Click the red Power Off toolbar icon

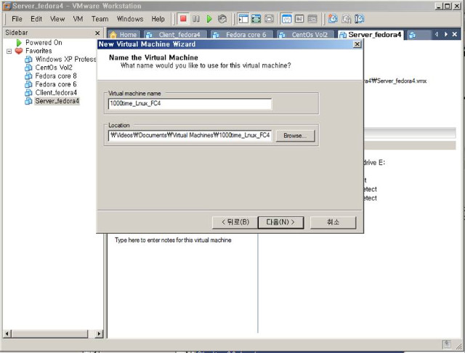tap(183, 19)
